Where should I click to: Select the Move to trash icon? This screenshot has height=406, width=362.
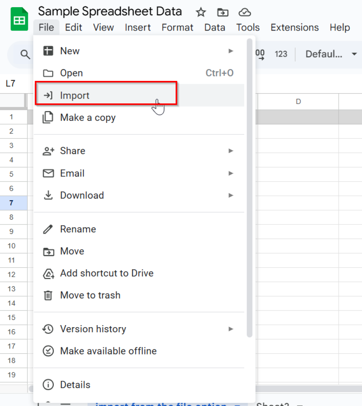tap(48, 295)
